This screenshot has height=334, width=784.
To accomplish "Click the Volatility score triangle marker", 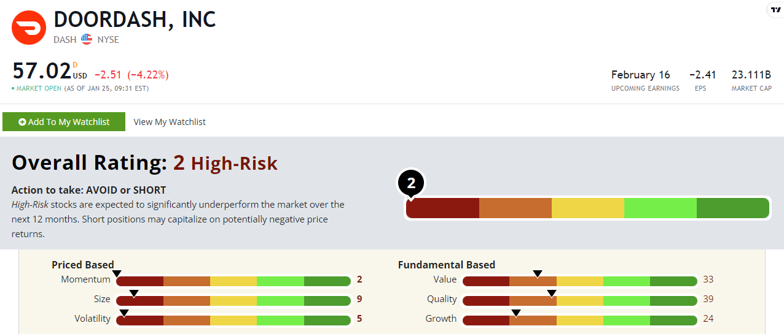I will 123,313.
